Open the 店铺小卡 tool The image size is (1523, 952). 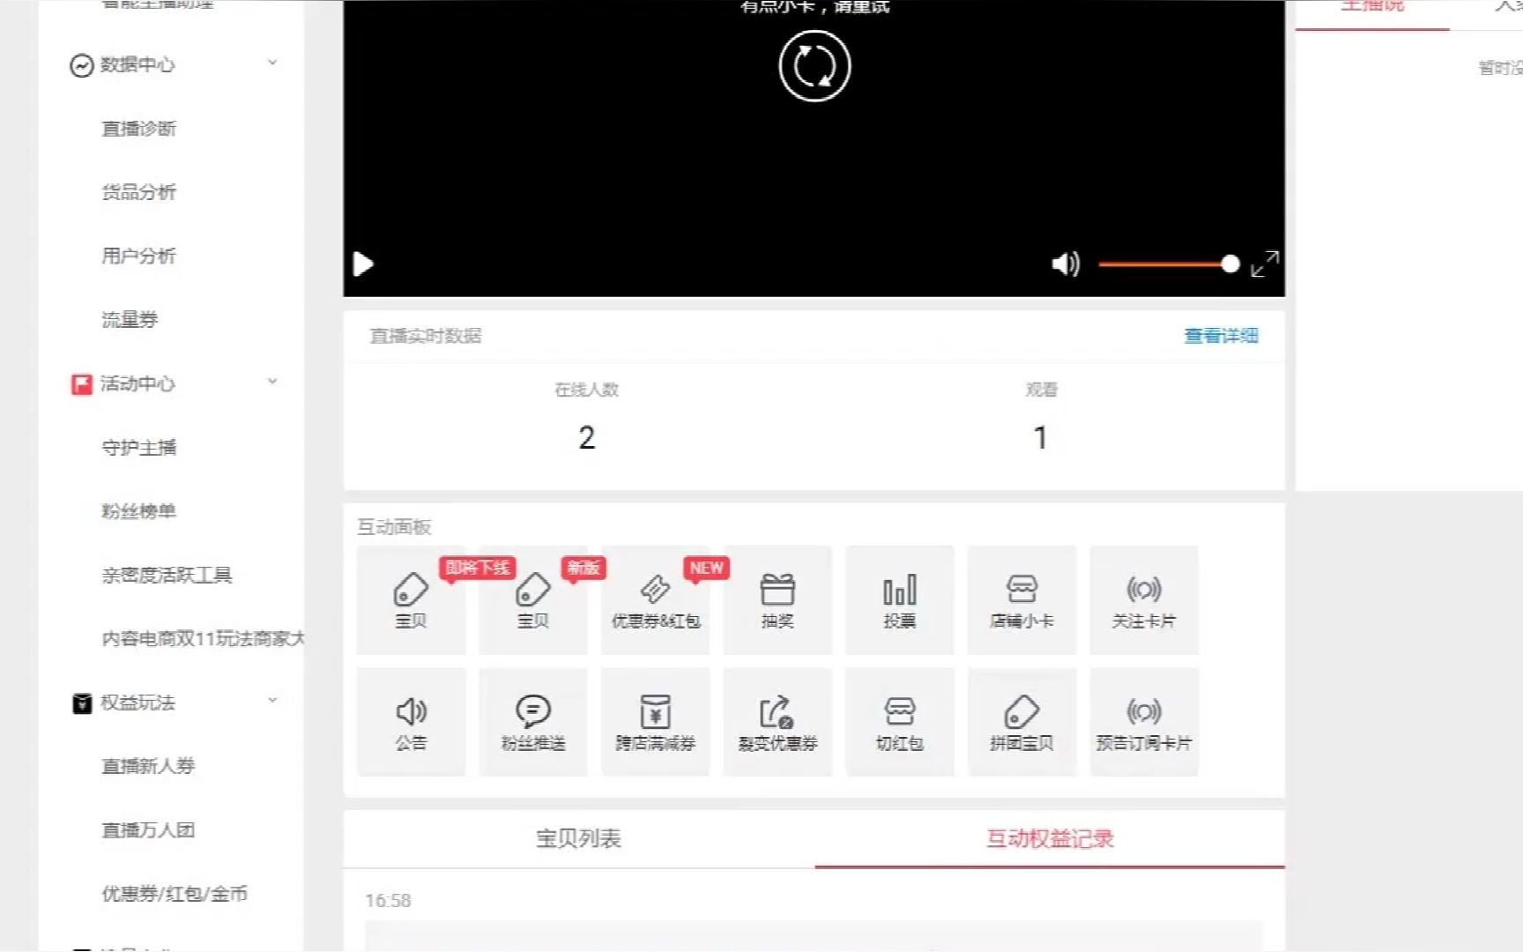coord(1022,600)
